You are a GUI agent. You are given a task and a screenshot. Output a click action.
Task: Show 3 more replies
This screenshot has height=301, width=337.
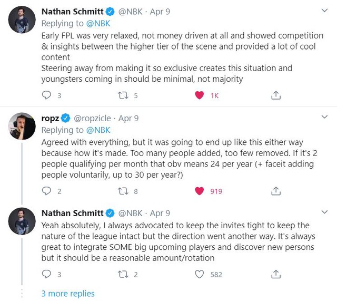tap(68, 293)
